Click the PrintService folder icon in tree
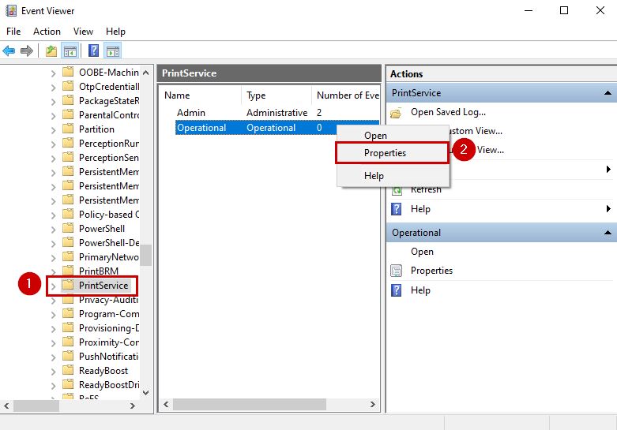Image resolution: width=617 pixels, height=430 pixels. tap(68, 285)
